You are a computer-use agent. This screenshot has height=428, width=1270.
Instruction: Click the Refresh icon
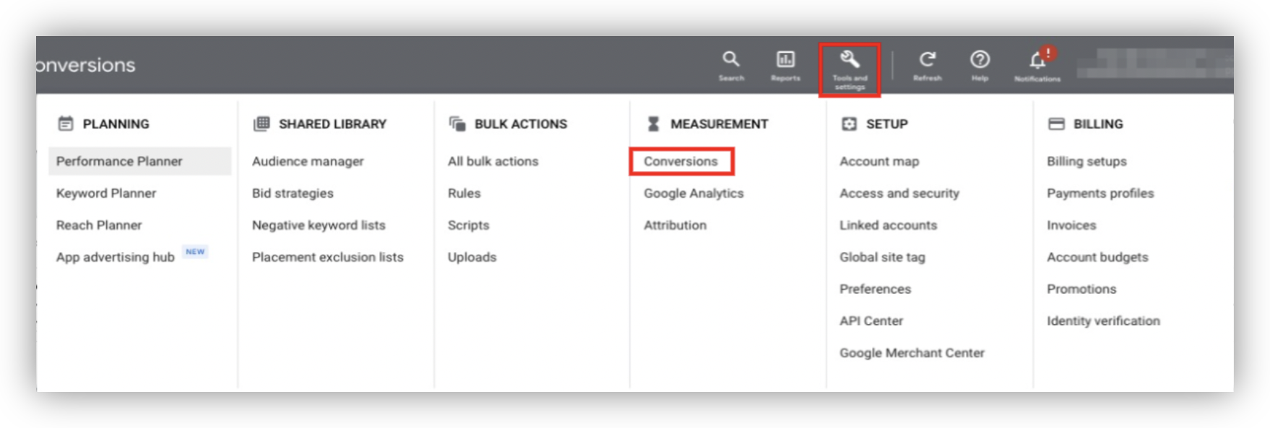pos(928,59)
